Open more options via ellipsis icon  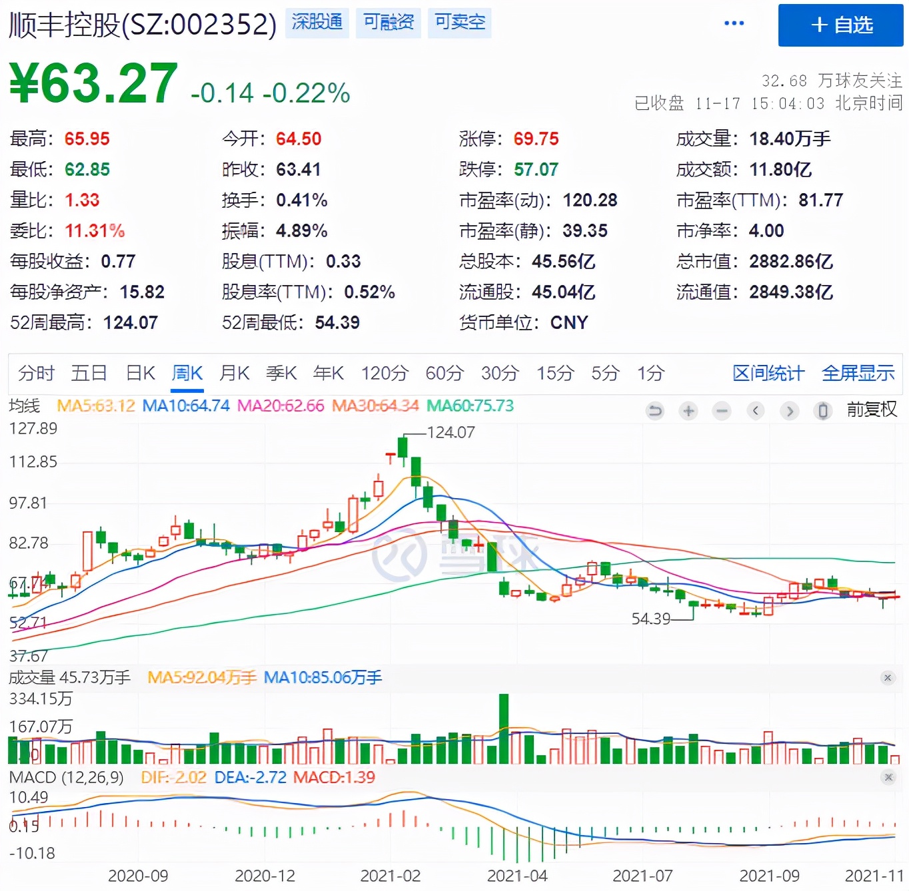[x=734, y=22]
